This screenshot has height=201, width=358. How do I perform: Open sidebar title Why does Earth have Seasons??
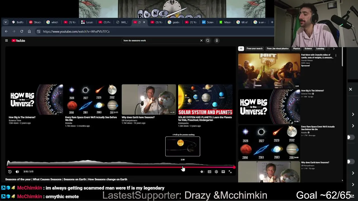(x=315, y=162)
